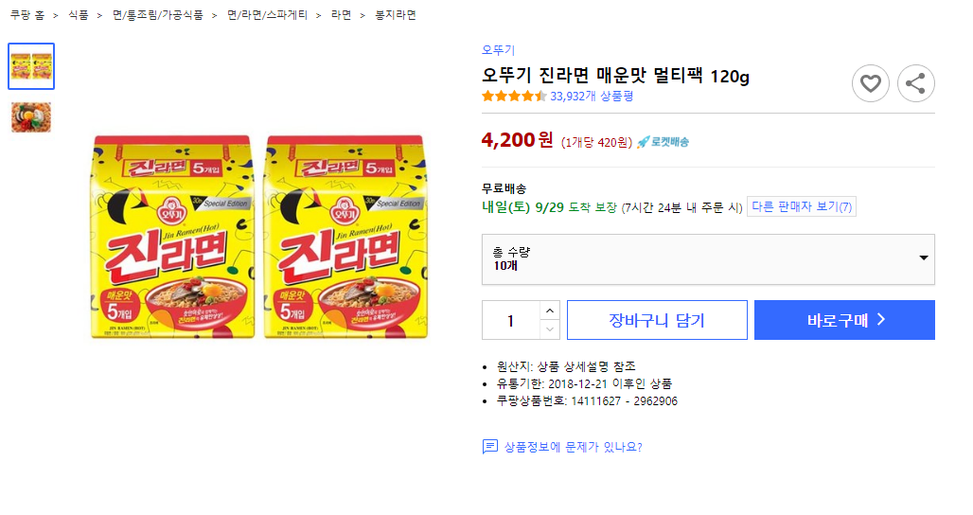The image size is (973, 515).
Task: Click the heart wishlist icon
Action: coord(870,83)
